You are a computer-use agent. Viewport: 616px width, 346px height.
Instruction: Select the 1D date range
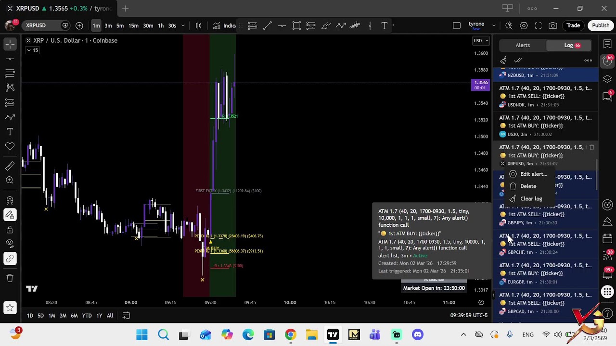pyautogui.click(x=30, y=316)
